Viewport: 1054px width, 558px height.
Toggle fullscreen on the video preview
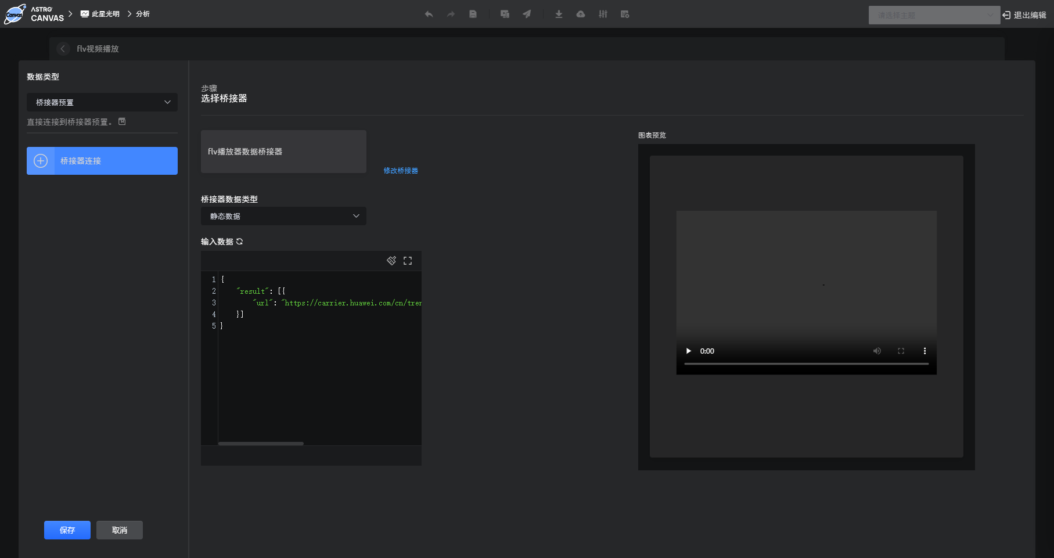(x=901, y=351)
